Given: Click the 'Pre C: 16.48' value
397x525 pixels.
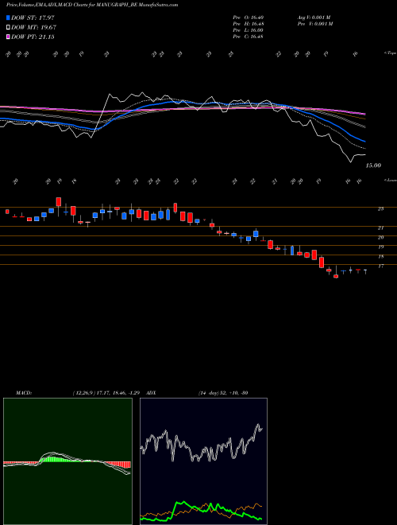Looking at the screenshot, I should [248, 37].
